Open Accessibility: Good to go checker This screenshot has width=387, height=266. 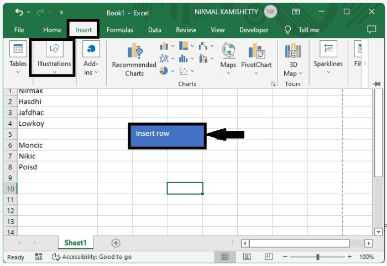(x=92, y=257)
